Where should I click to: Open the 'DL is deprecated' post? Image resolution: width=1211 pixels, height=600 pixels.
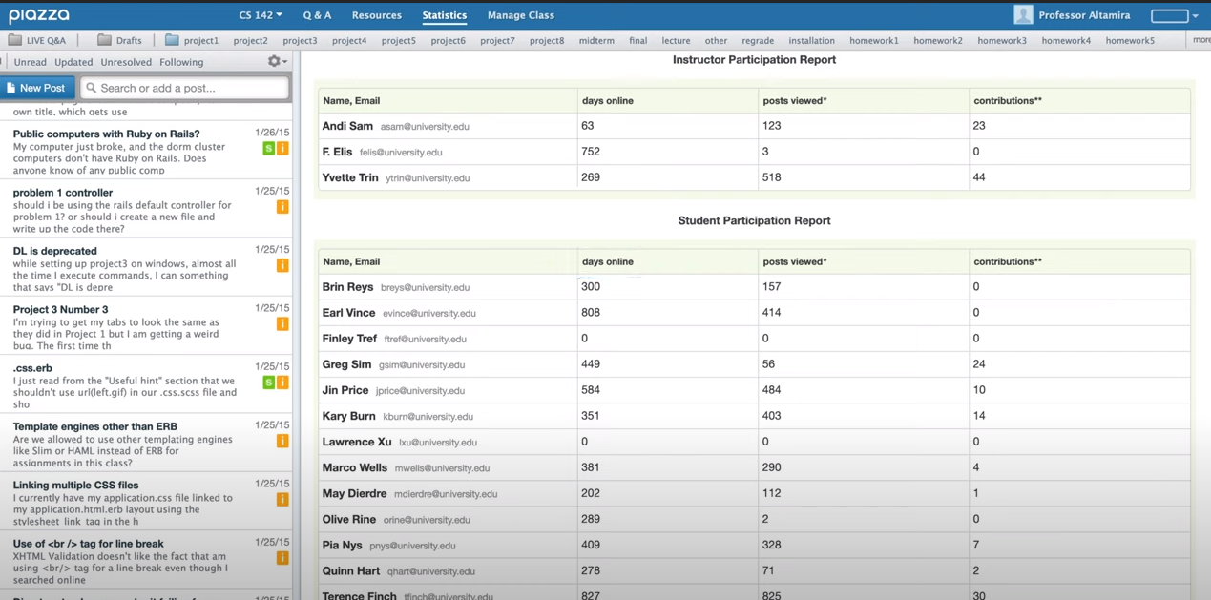click(55, 250)
